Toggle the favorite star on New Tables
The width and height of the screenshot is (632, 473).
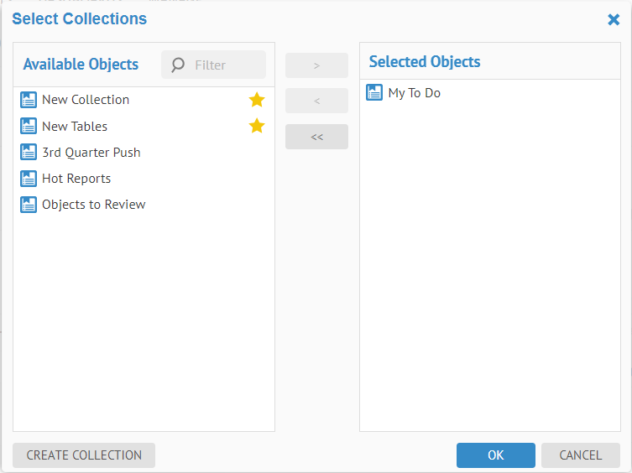(257, 127)
